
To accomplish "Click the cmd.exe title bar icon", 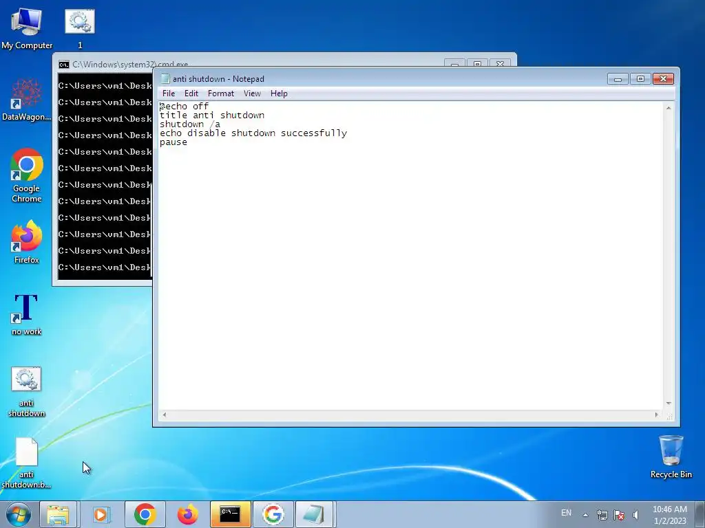I will point(64,65).
